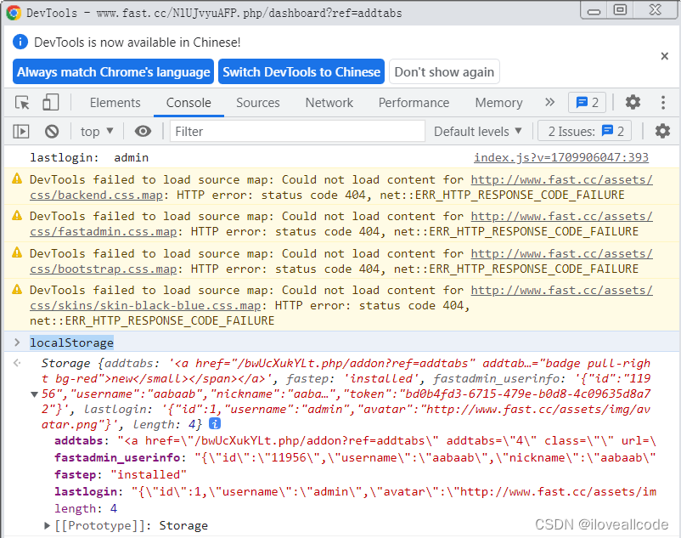Select the lastlogin property row
This screenshot has width=681, height=538.
coord(355,491)
